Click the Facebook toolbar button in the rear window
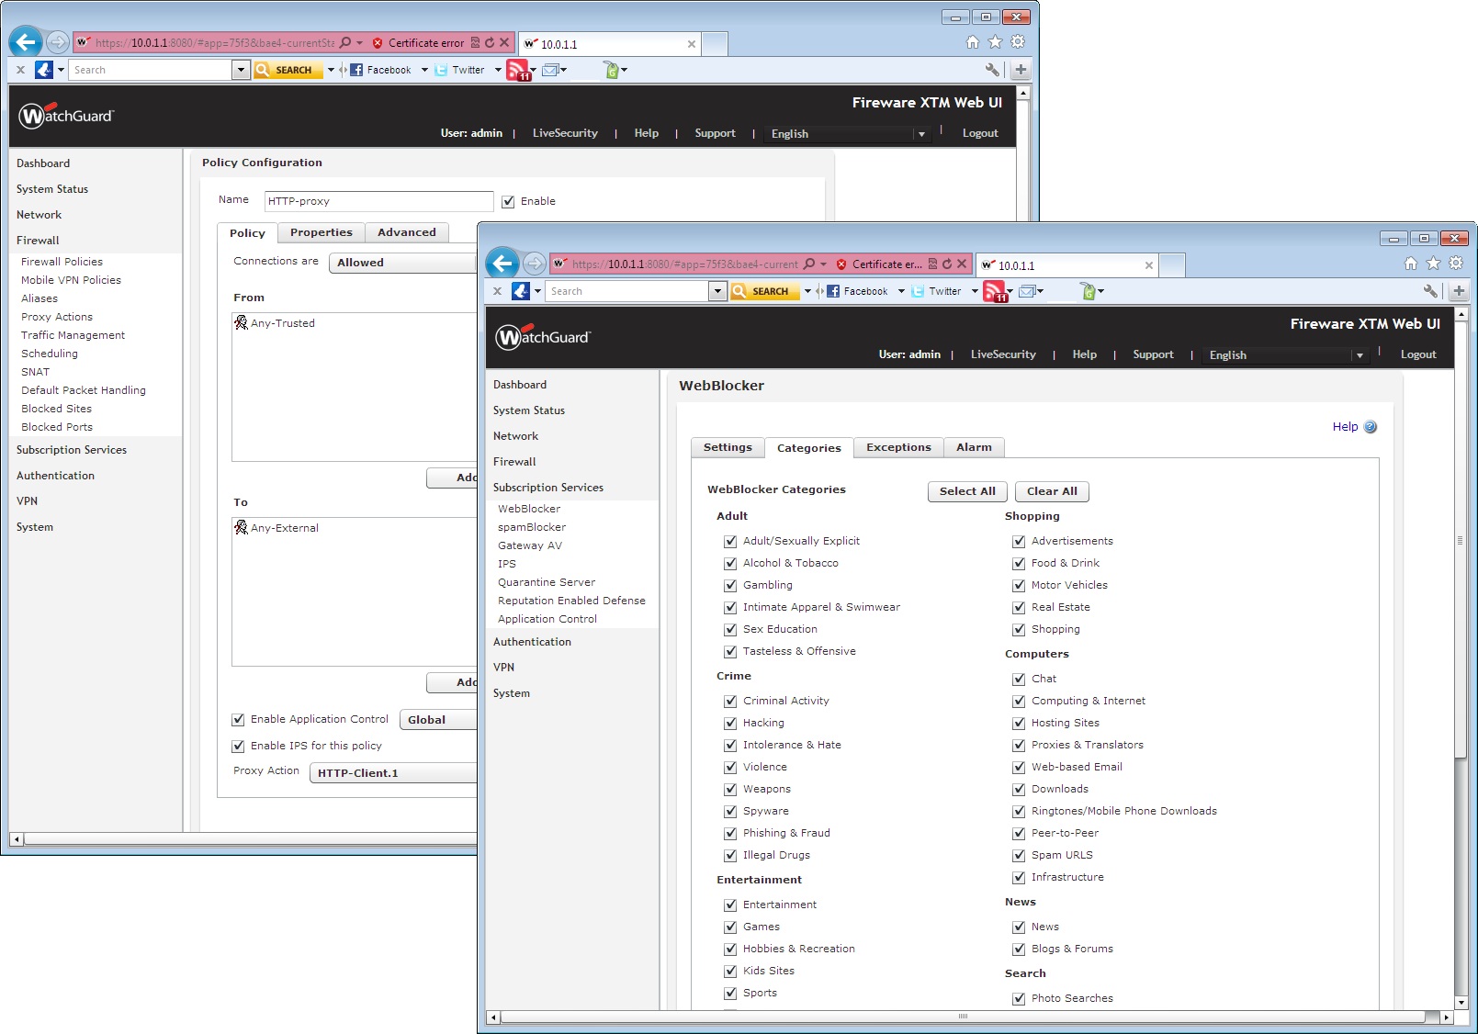This screenshot has width=1478, height=1034. pos(381,70)
